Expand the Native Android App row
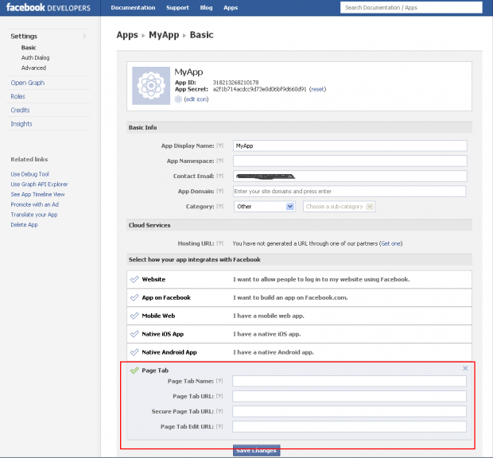Image resolution: width=493 pixels, height=458 pixels. pos(299,352)
